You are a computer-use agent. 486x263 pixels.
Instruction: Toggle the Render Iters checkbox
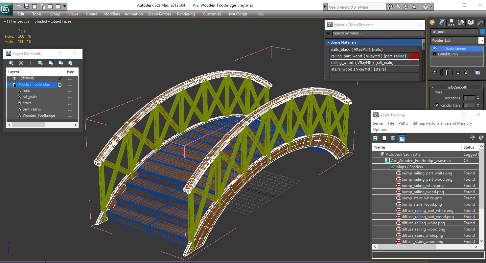point(437,105)
